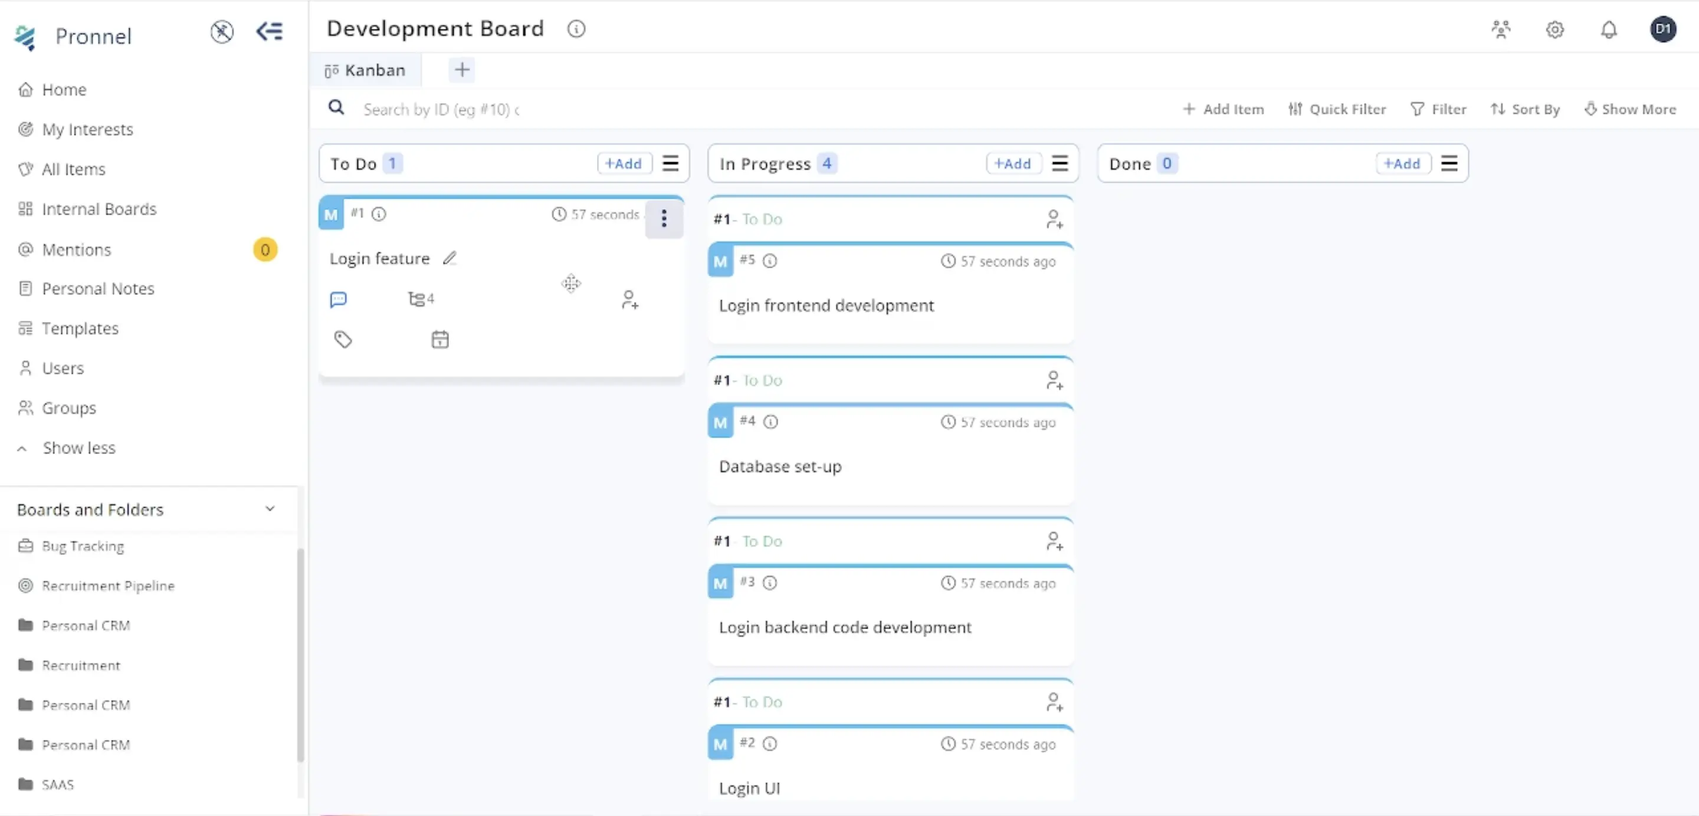
Task: Open Mentions in sidebar
Action: [77, 249]
